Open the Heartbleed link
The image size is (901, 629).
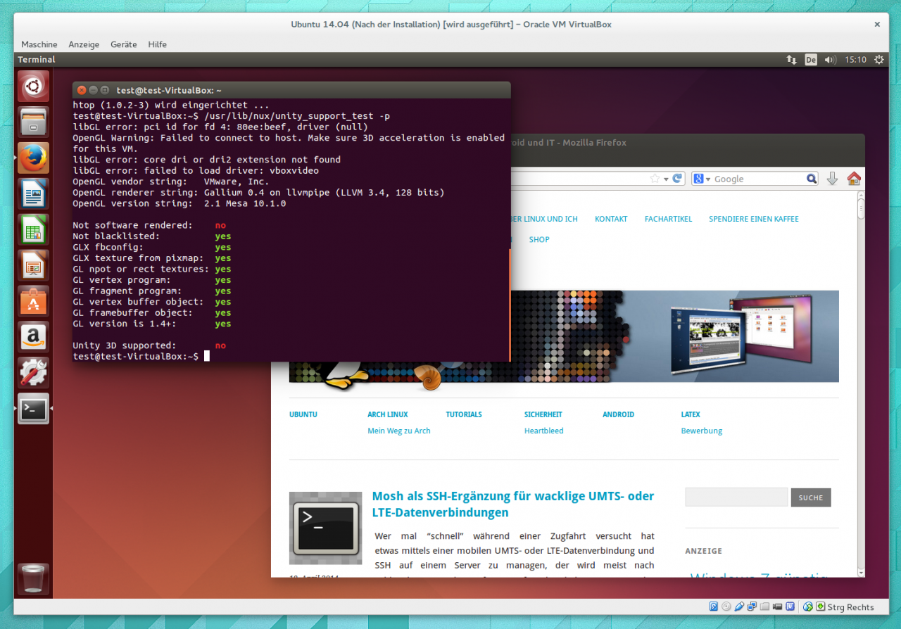[x=544, y=431]
